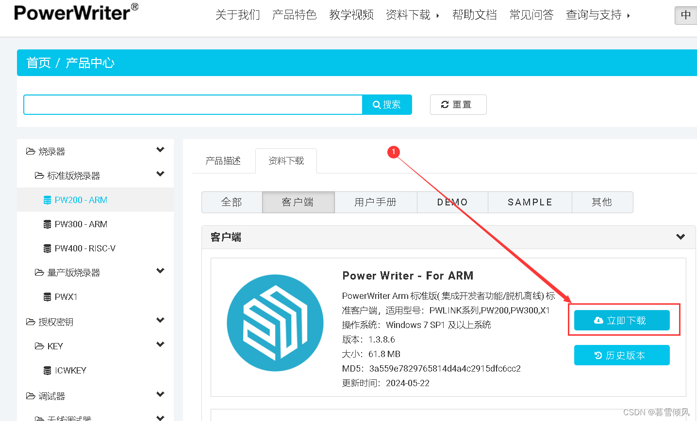Image resolution: width=697 pixels, height=421 pixels.
Task: Go to 首页 in the breadcrumb
Action: pyautogui.click(x=38, y=63)
